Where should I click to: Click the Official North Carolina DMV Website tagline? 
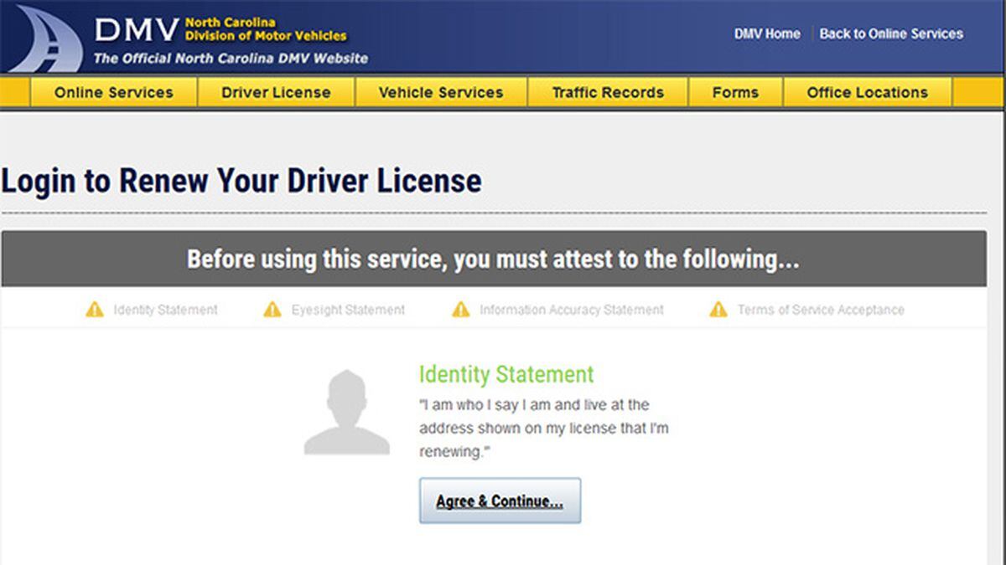coord(231,59)
